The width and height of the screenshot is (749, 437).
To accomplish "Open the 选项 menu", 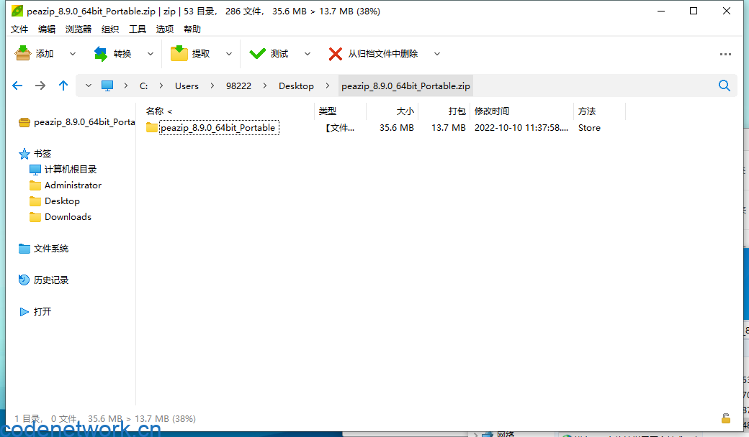I will 164,29.
